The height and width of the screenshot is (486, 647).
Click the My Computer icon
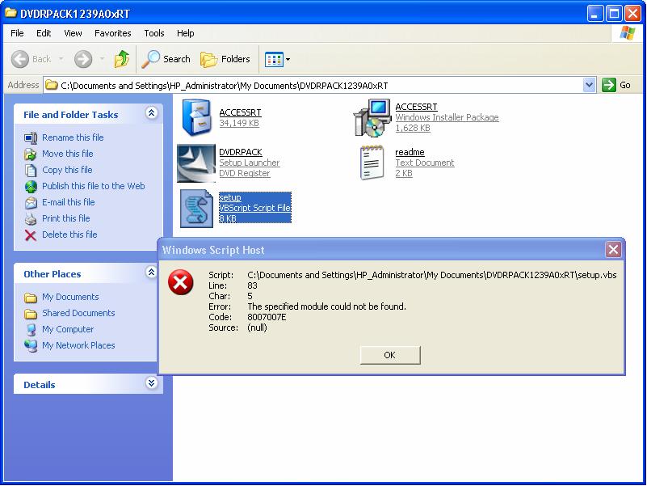[31, 330]
